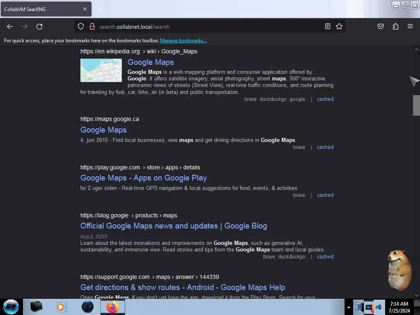Click the page vertical scrollbar thumb
The width and height of the screenshot is (420, 315).
coord(416,105)
